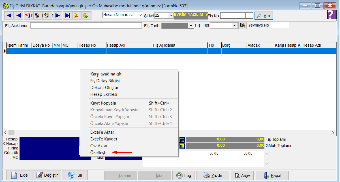Click the horizontal scrollbar right arrow
The image size is (340, 182).
point(333,133)
